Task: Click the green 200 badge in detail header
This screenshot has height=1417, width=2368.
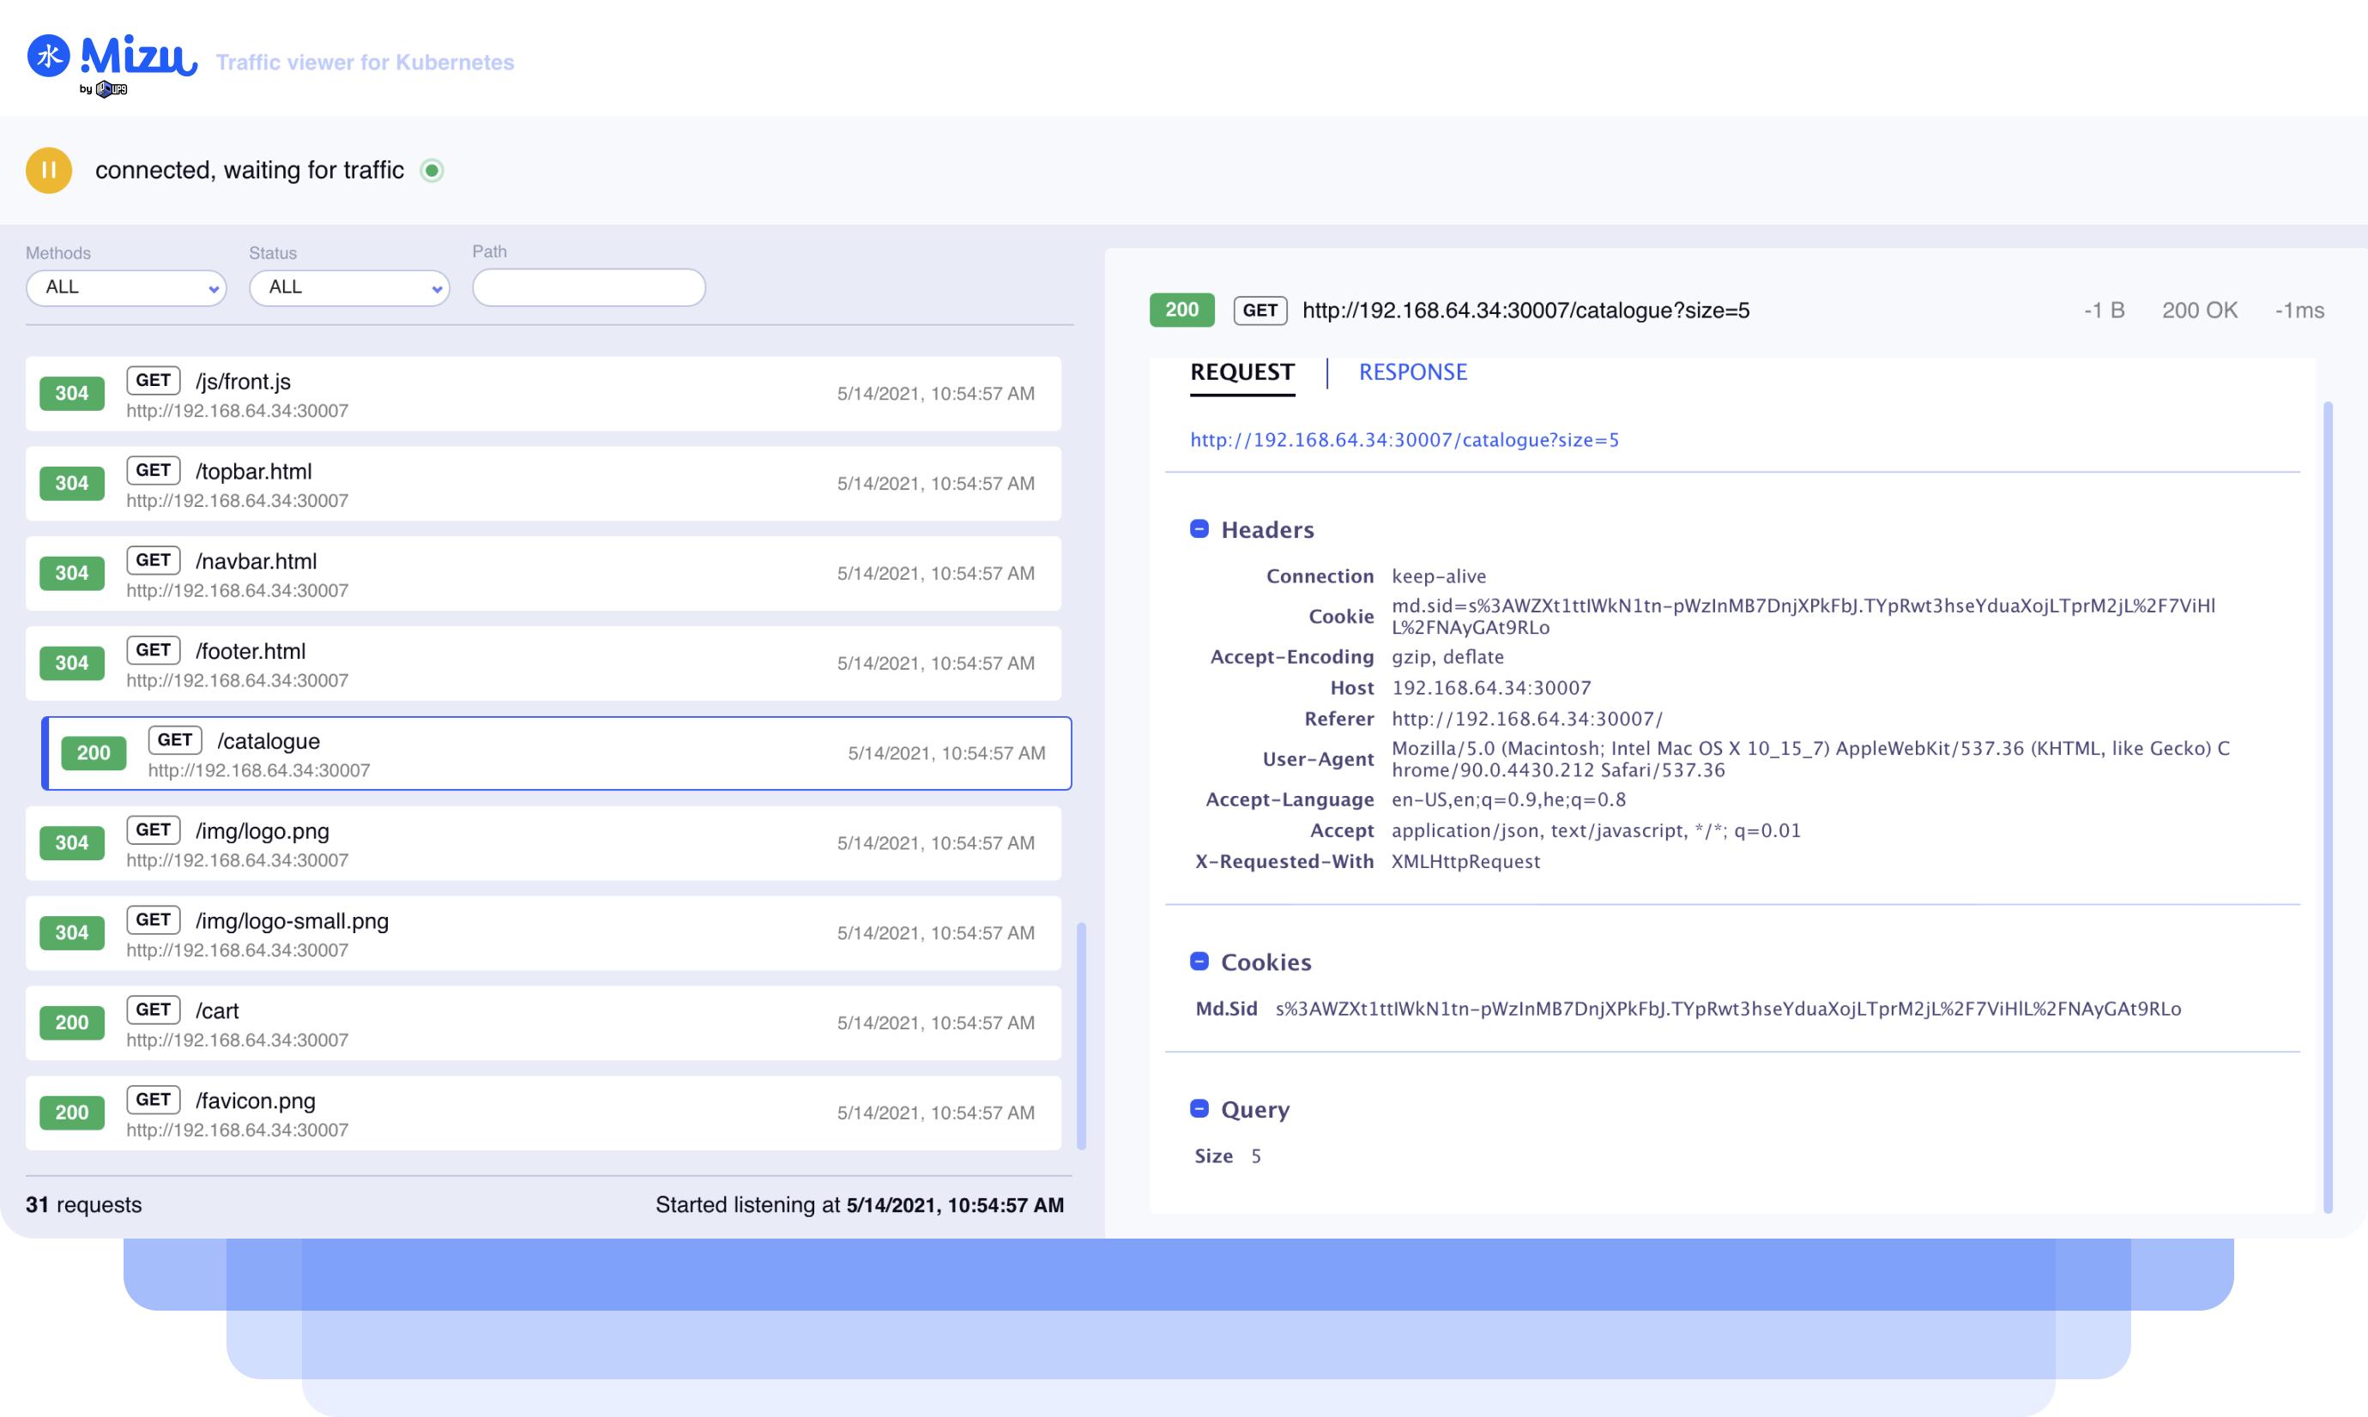Action: click(1181, 311)
